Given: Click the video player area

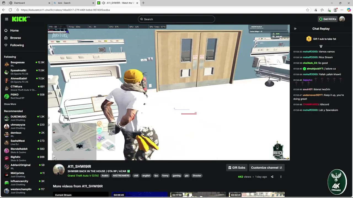Looking at the screenshot, I should click(169, 92).
